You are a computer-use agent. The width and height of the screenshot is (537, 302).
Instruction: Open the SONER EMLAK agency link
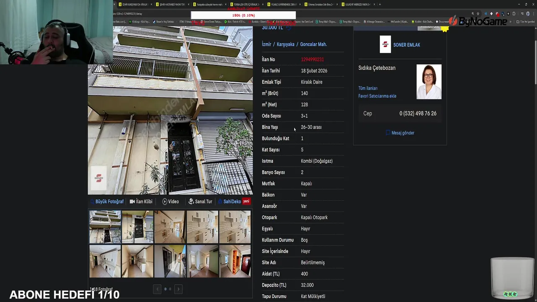pos(407,45)
